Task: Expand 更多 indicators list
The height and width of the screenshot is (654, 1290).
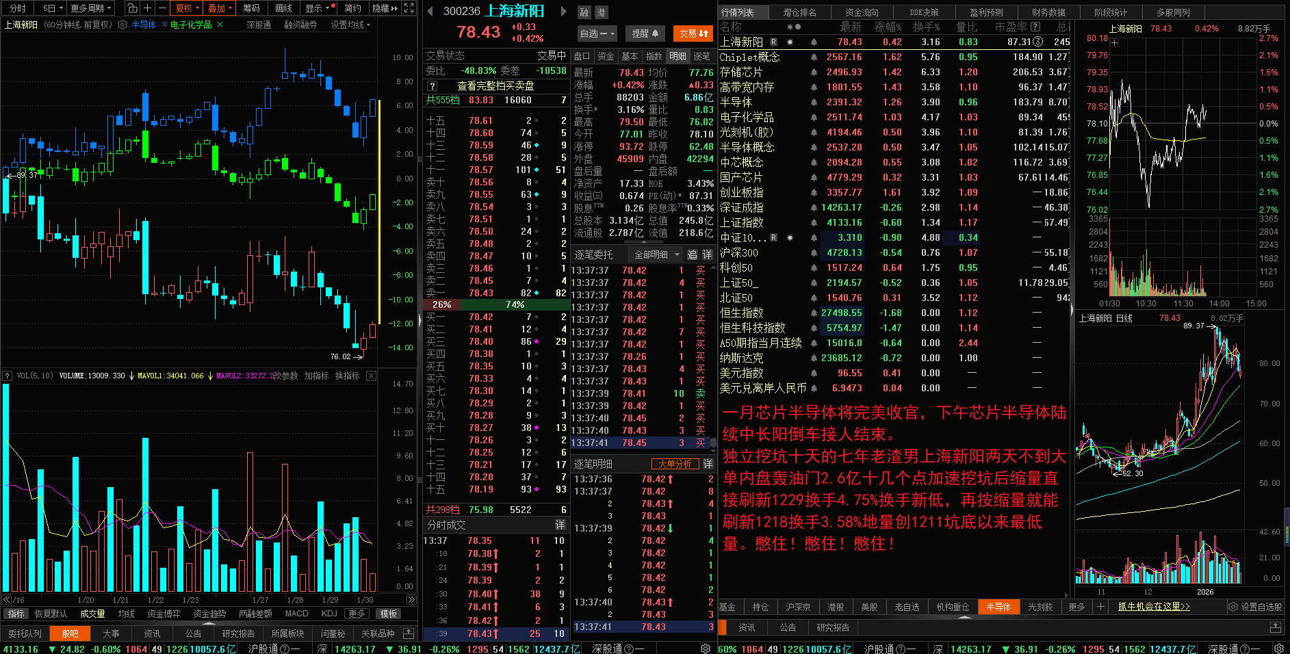Action: coord(357,614)
